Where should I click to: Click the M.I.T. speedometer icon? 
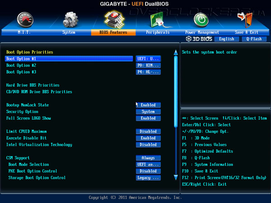point(25,20)
